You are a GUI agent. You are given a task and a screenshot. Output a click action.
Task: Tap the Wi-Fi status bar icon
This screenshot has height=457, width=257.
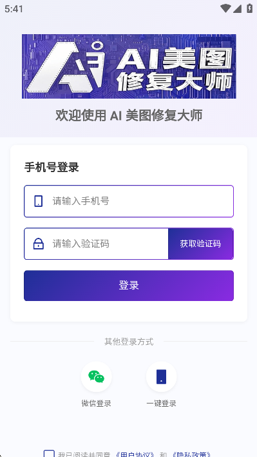[x=225, y=8]
